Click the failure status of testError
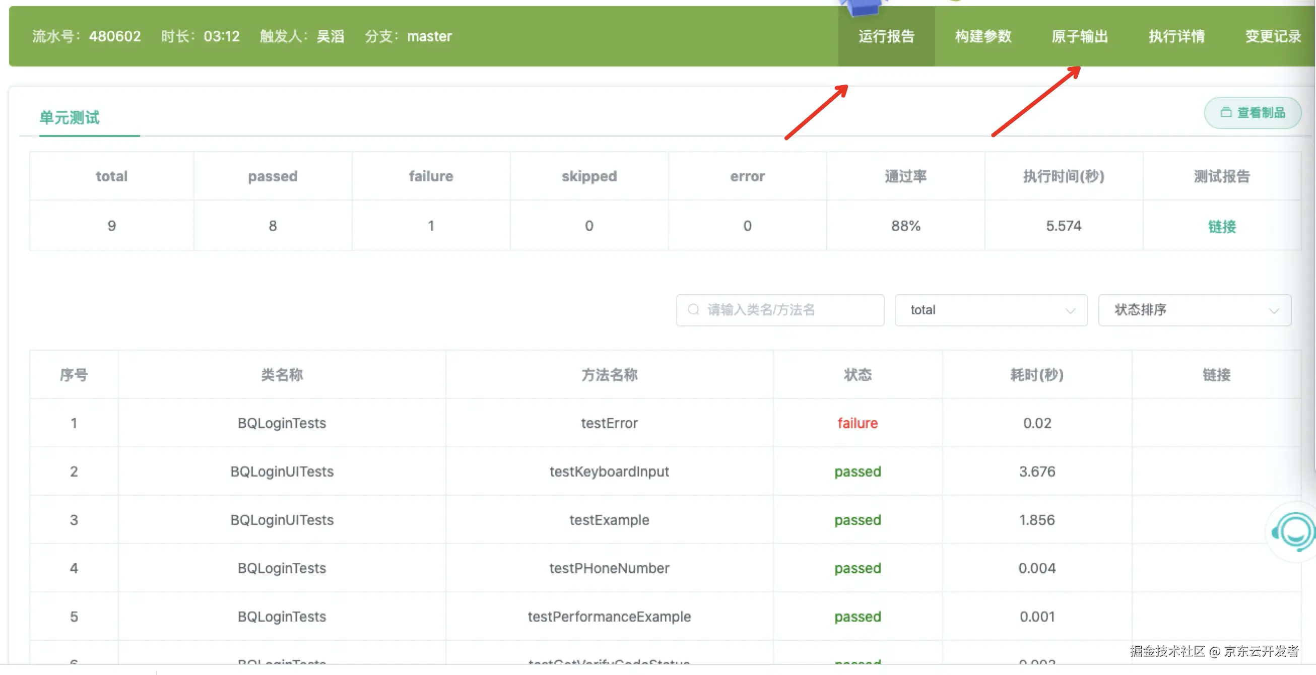This screenshot has width=1316, height=675. (857, 423)
